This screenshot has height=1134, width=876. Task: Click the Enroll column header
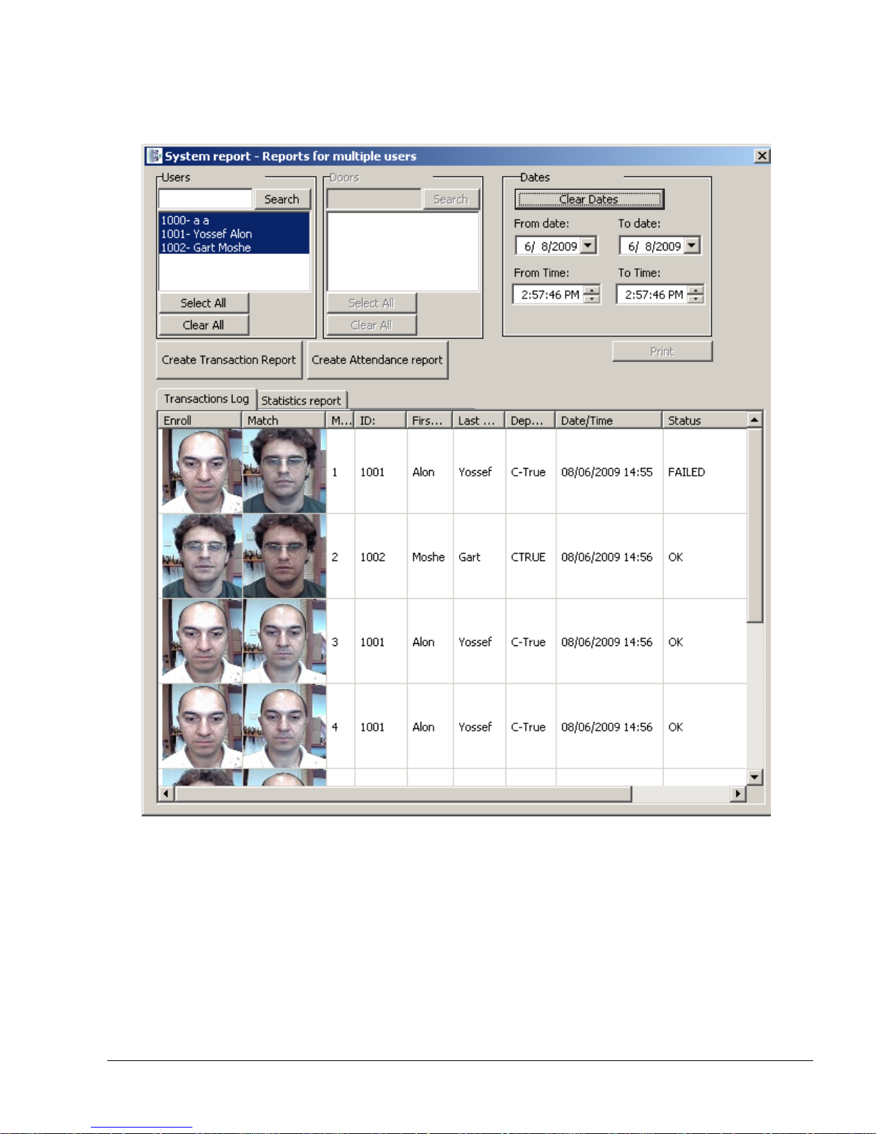[200, 420]
